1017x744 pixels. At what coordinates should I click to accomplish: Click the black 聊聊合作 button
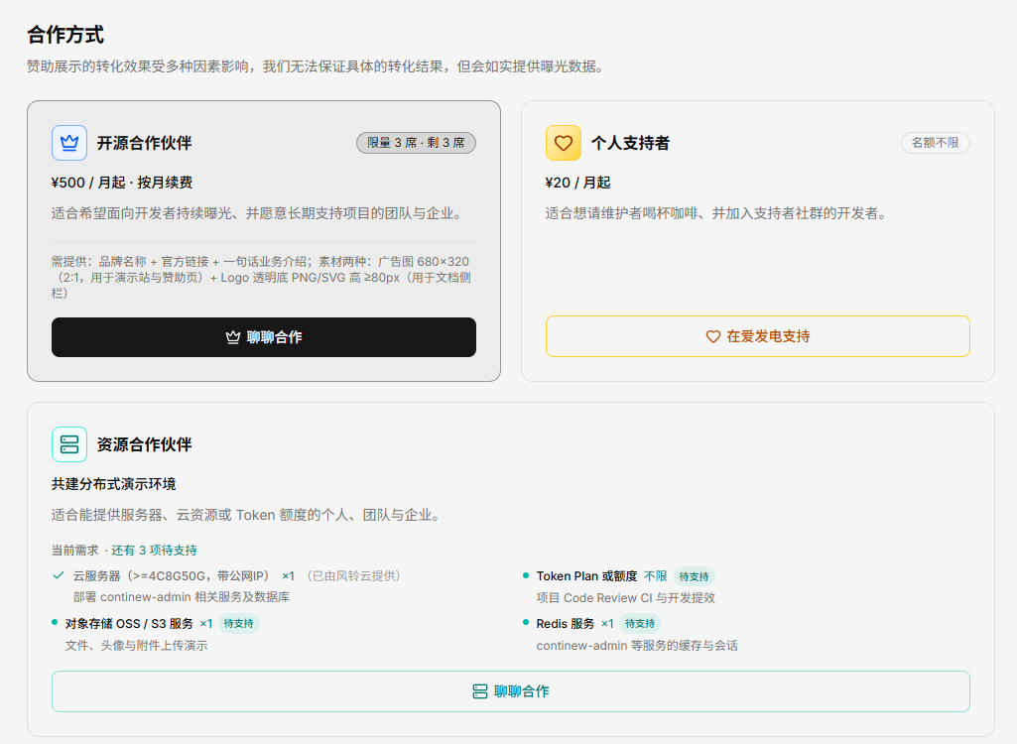click(264, 337)
